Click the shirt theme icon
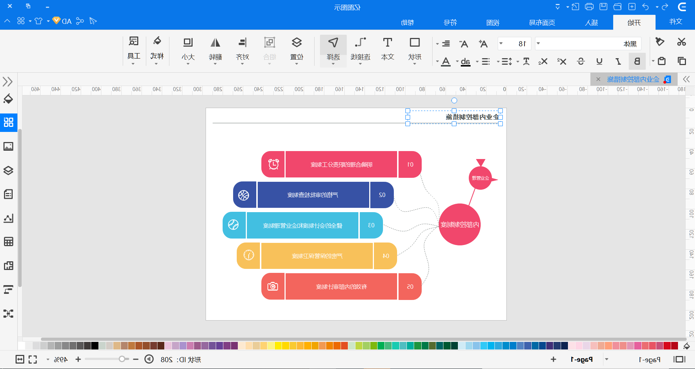 [x=38, y=21]
